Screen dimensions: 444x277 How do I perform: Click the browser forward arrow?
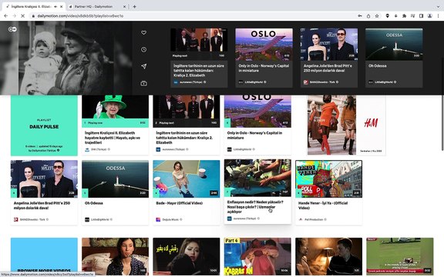pyautogui.click(x=15, y=16)
